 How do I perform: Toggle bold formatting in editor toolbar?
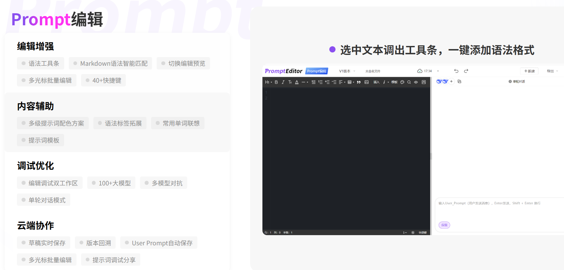(x=276, y=82)
